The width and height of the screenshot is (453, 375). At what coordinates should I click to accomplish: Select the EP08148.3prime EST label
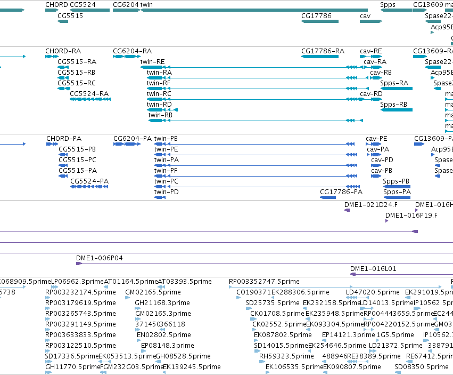tap(168, 346)
